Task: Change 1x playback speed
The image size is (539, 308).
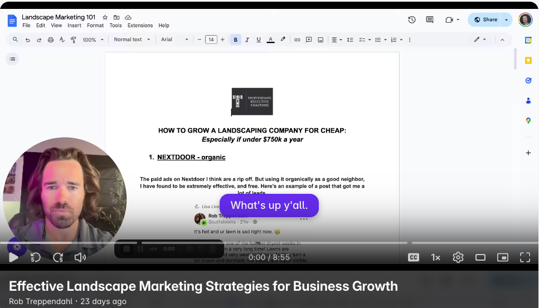Action: (x=435, y=257)
